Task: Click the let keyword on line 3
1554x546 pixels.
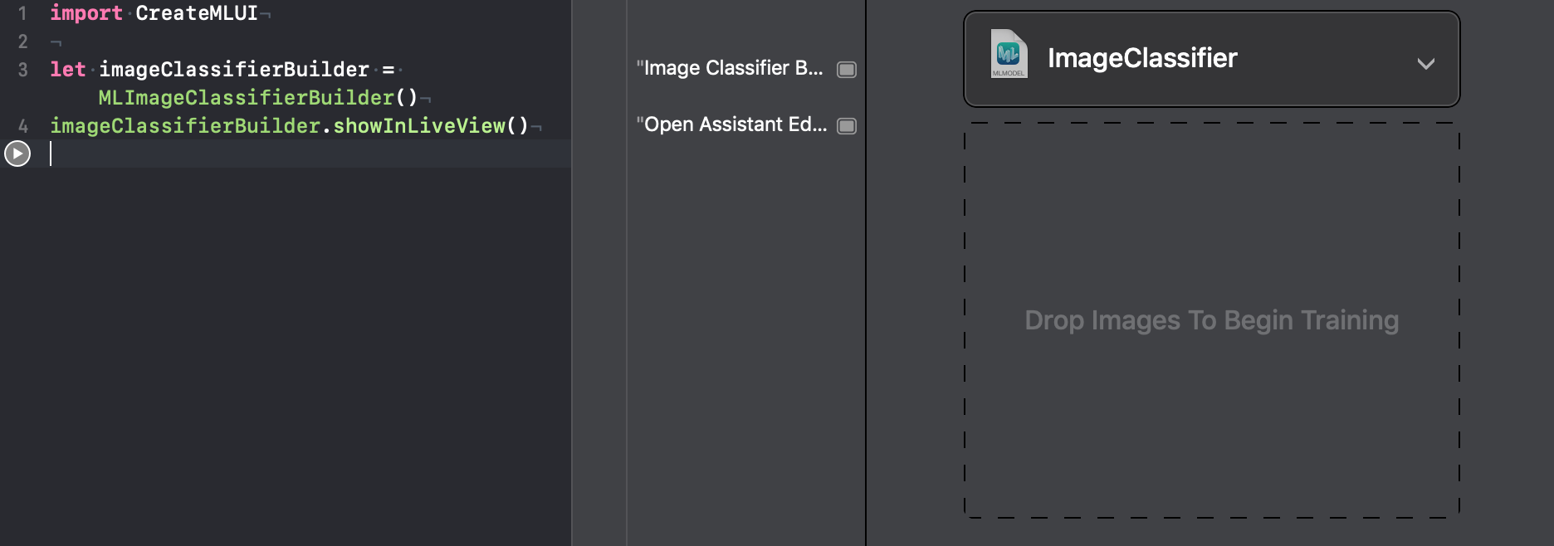Action: tap(68, 70)
